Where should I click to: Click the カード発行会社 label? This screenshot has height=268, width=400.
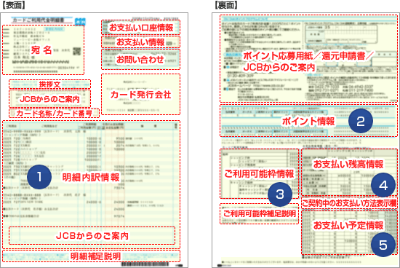tap(140, 95)
